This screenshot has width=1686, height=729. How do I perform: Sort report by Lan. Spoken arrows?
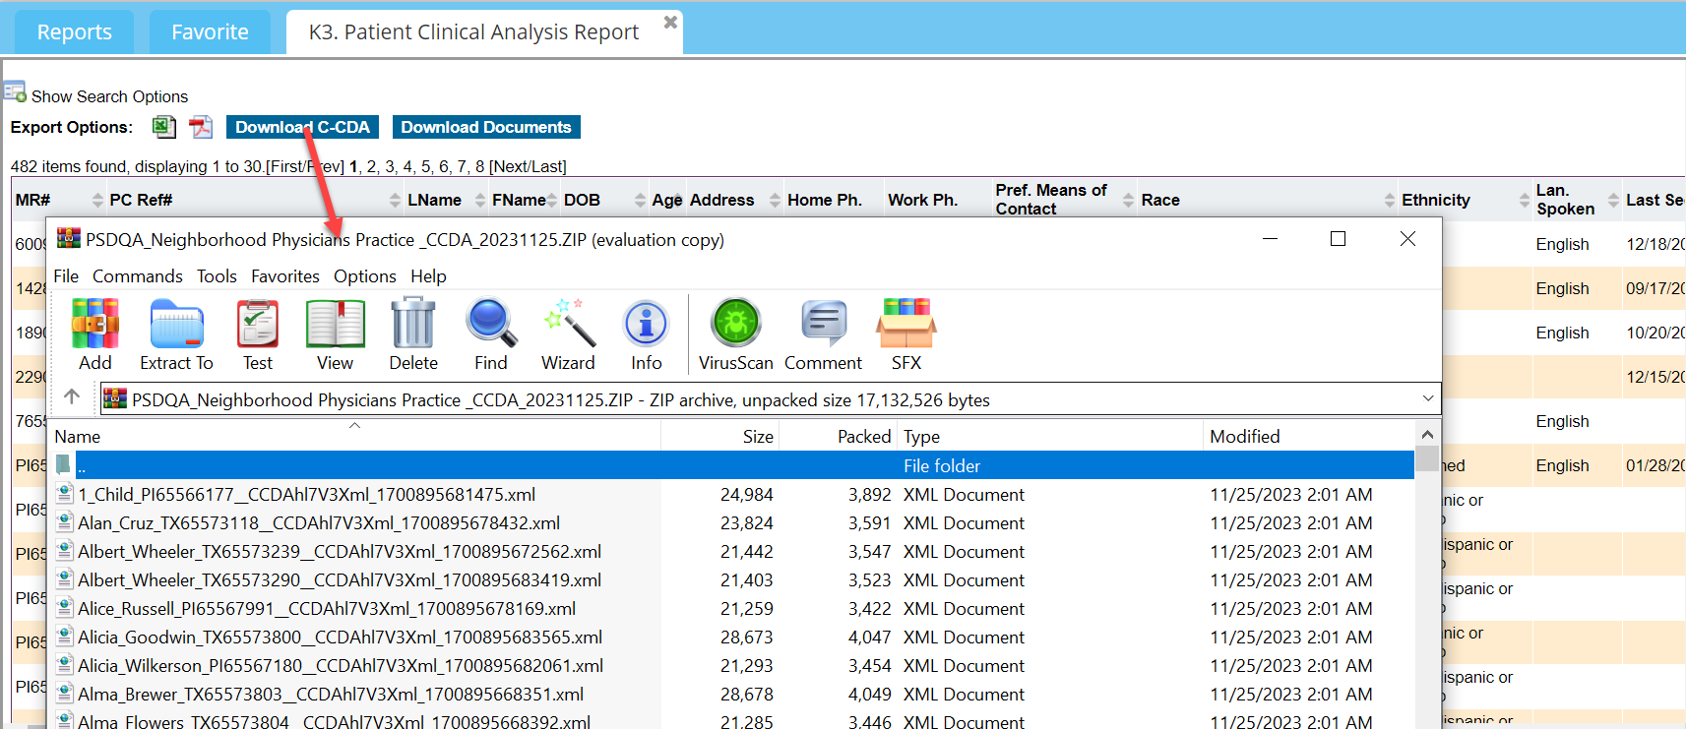1613,201
